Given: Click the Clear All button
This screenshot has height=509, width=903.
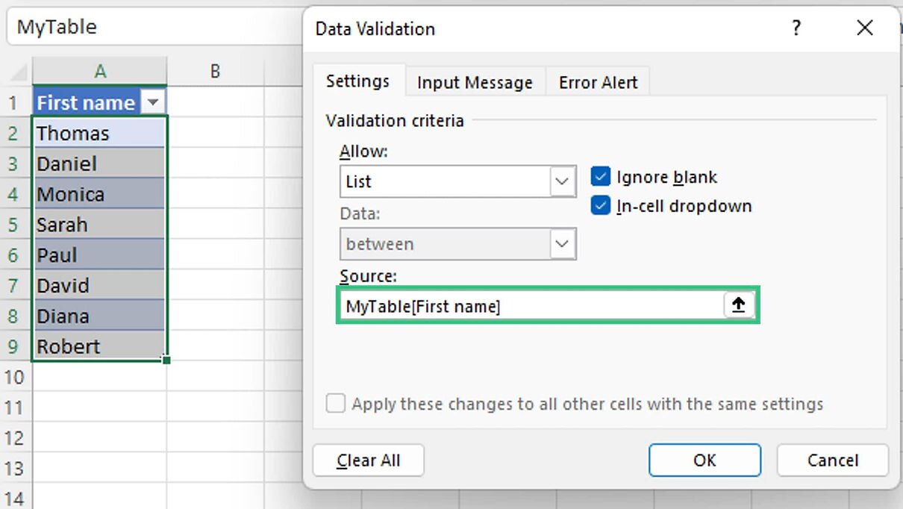Looking at the screenshot, I should click(x=368, y=460).
